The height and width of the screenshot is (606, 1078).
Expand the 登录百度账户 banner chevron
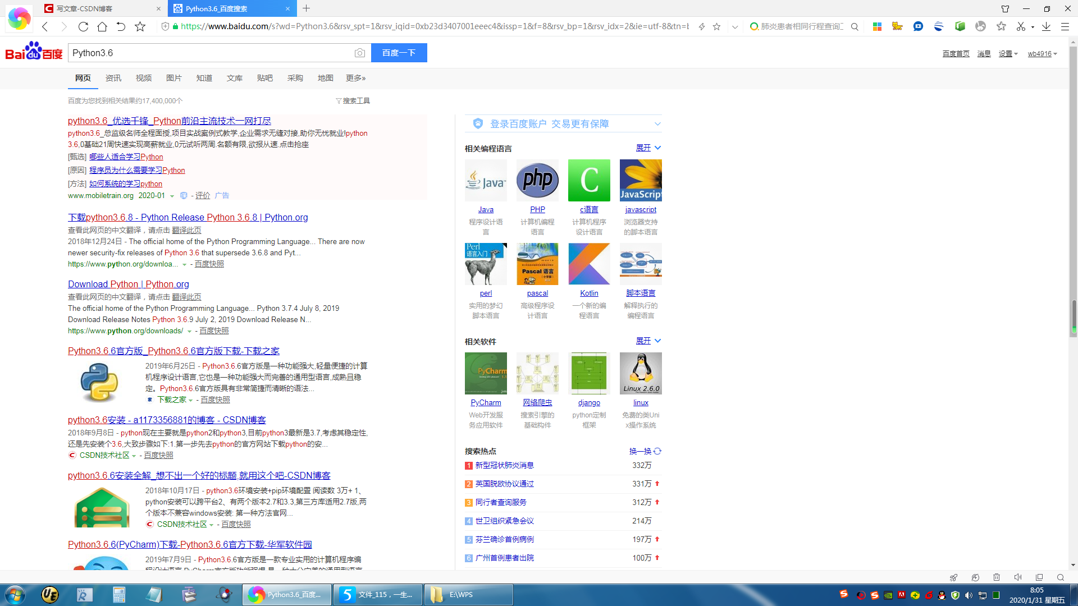[657, 124]
